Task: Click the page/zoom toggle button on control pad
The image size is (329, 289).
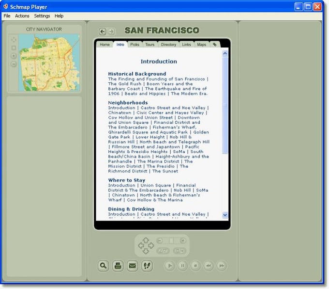Action: coord(179,251)
